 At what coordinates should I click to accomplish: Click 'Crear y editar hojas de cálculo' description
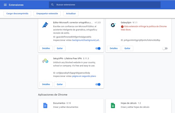click(135, 107)
